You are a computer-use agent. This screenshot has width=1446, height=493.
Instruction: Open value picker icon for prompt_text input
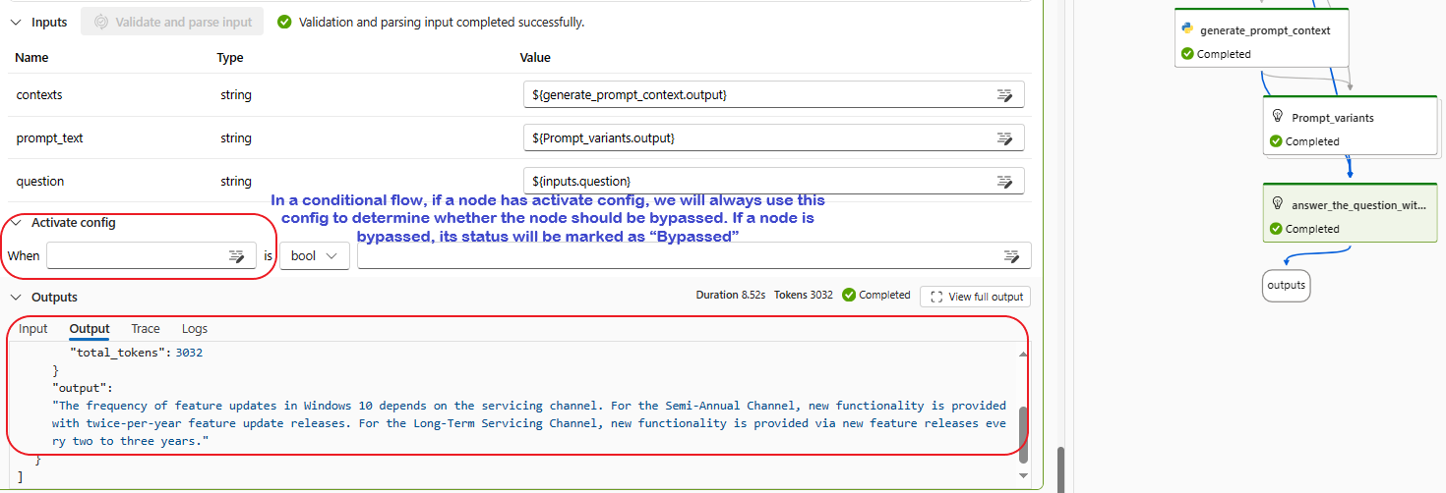(1004, 138)
